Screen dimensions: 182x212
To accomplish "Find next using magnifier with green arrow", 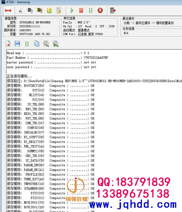I will [x=56, y=44].
